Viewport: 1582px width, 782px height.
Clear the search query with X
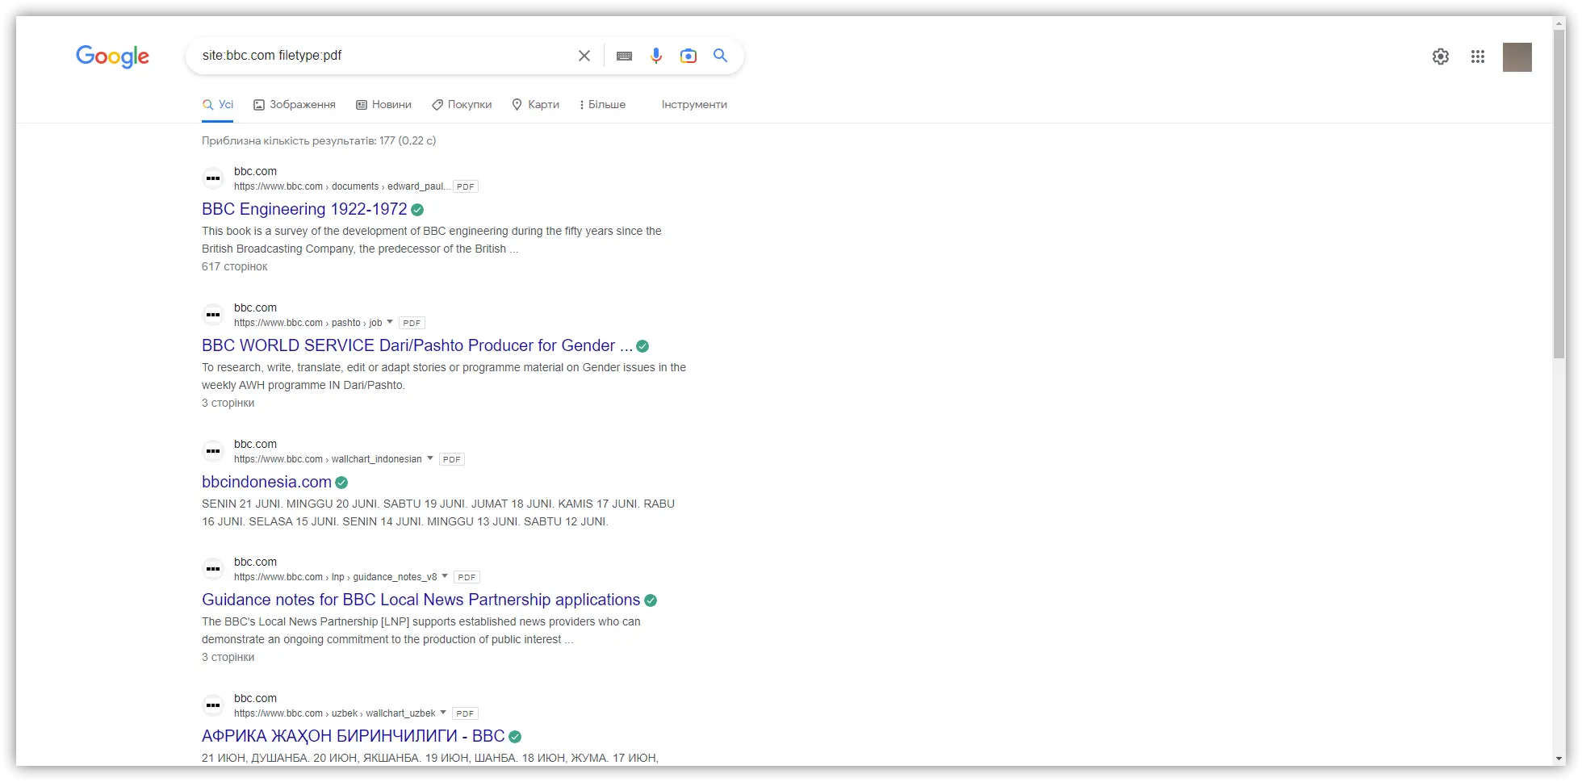tap(584, 56)
